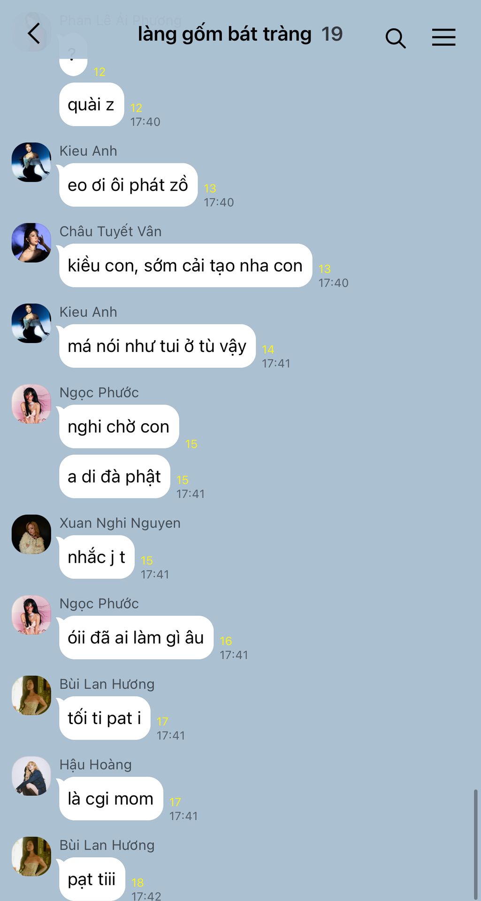Tap Xuan Nghi Nguyen's profile avatar
The image size is (481, 901).
pyautogui.click(x=31, y=534)
